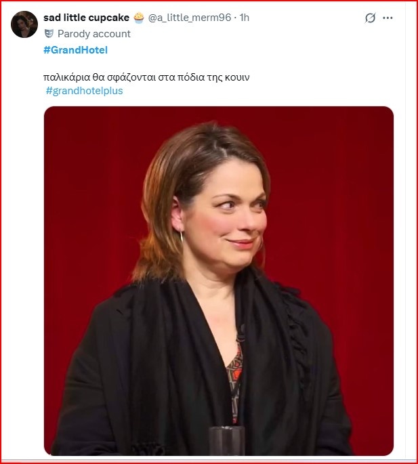Open the three-dot More menu
Viewport: 418px width, 464px height.
coord(388,18)
